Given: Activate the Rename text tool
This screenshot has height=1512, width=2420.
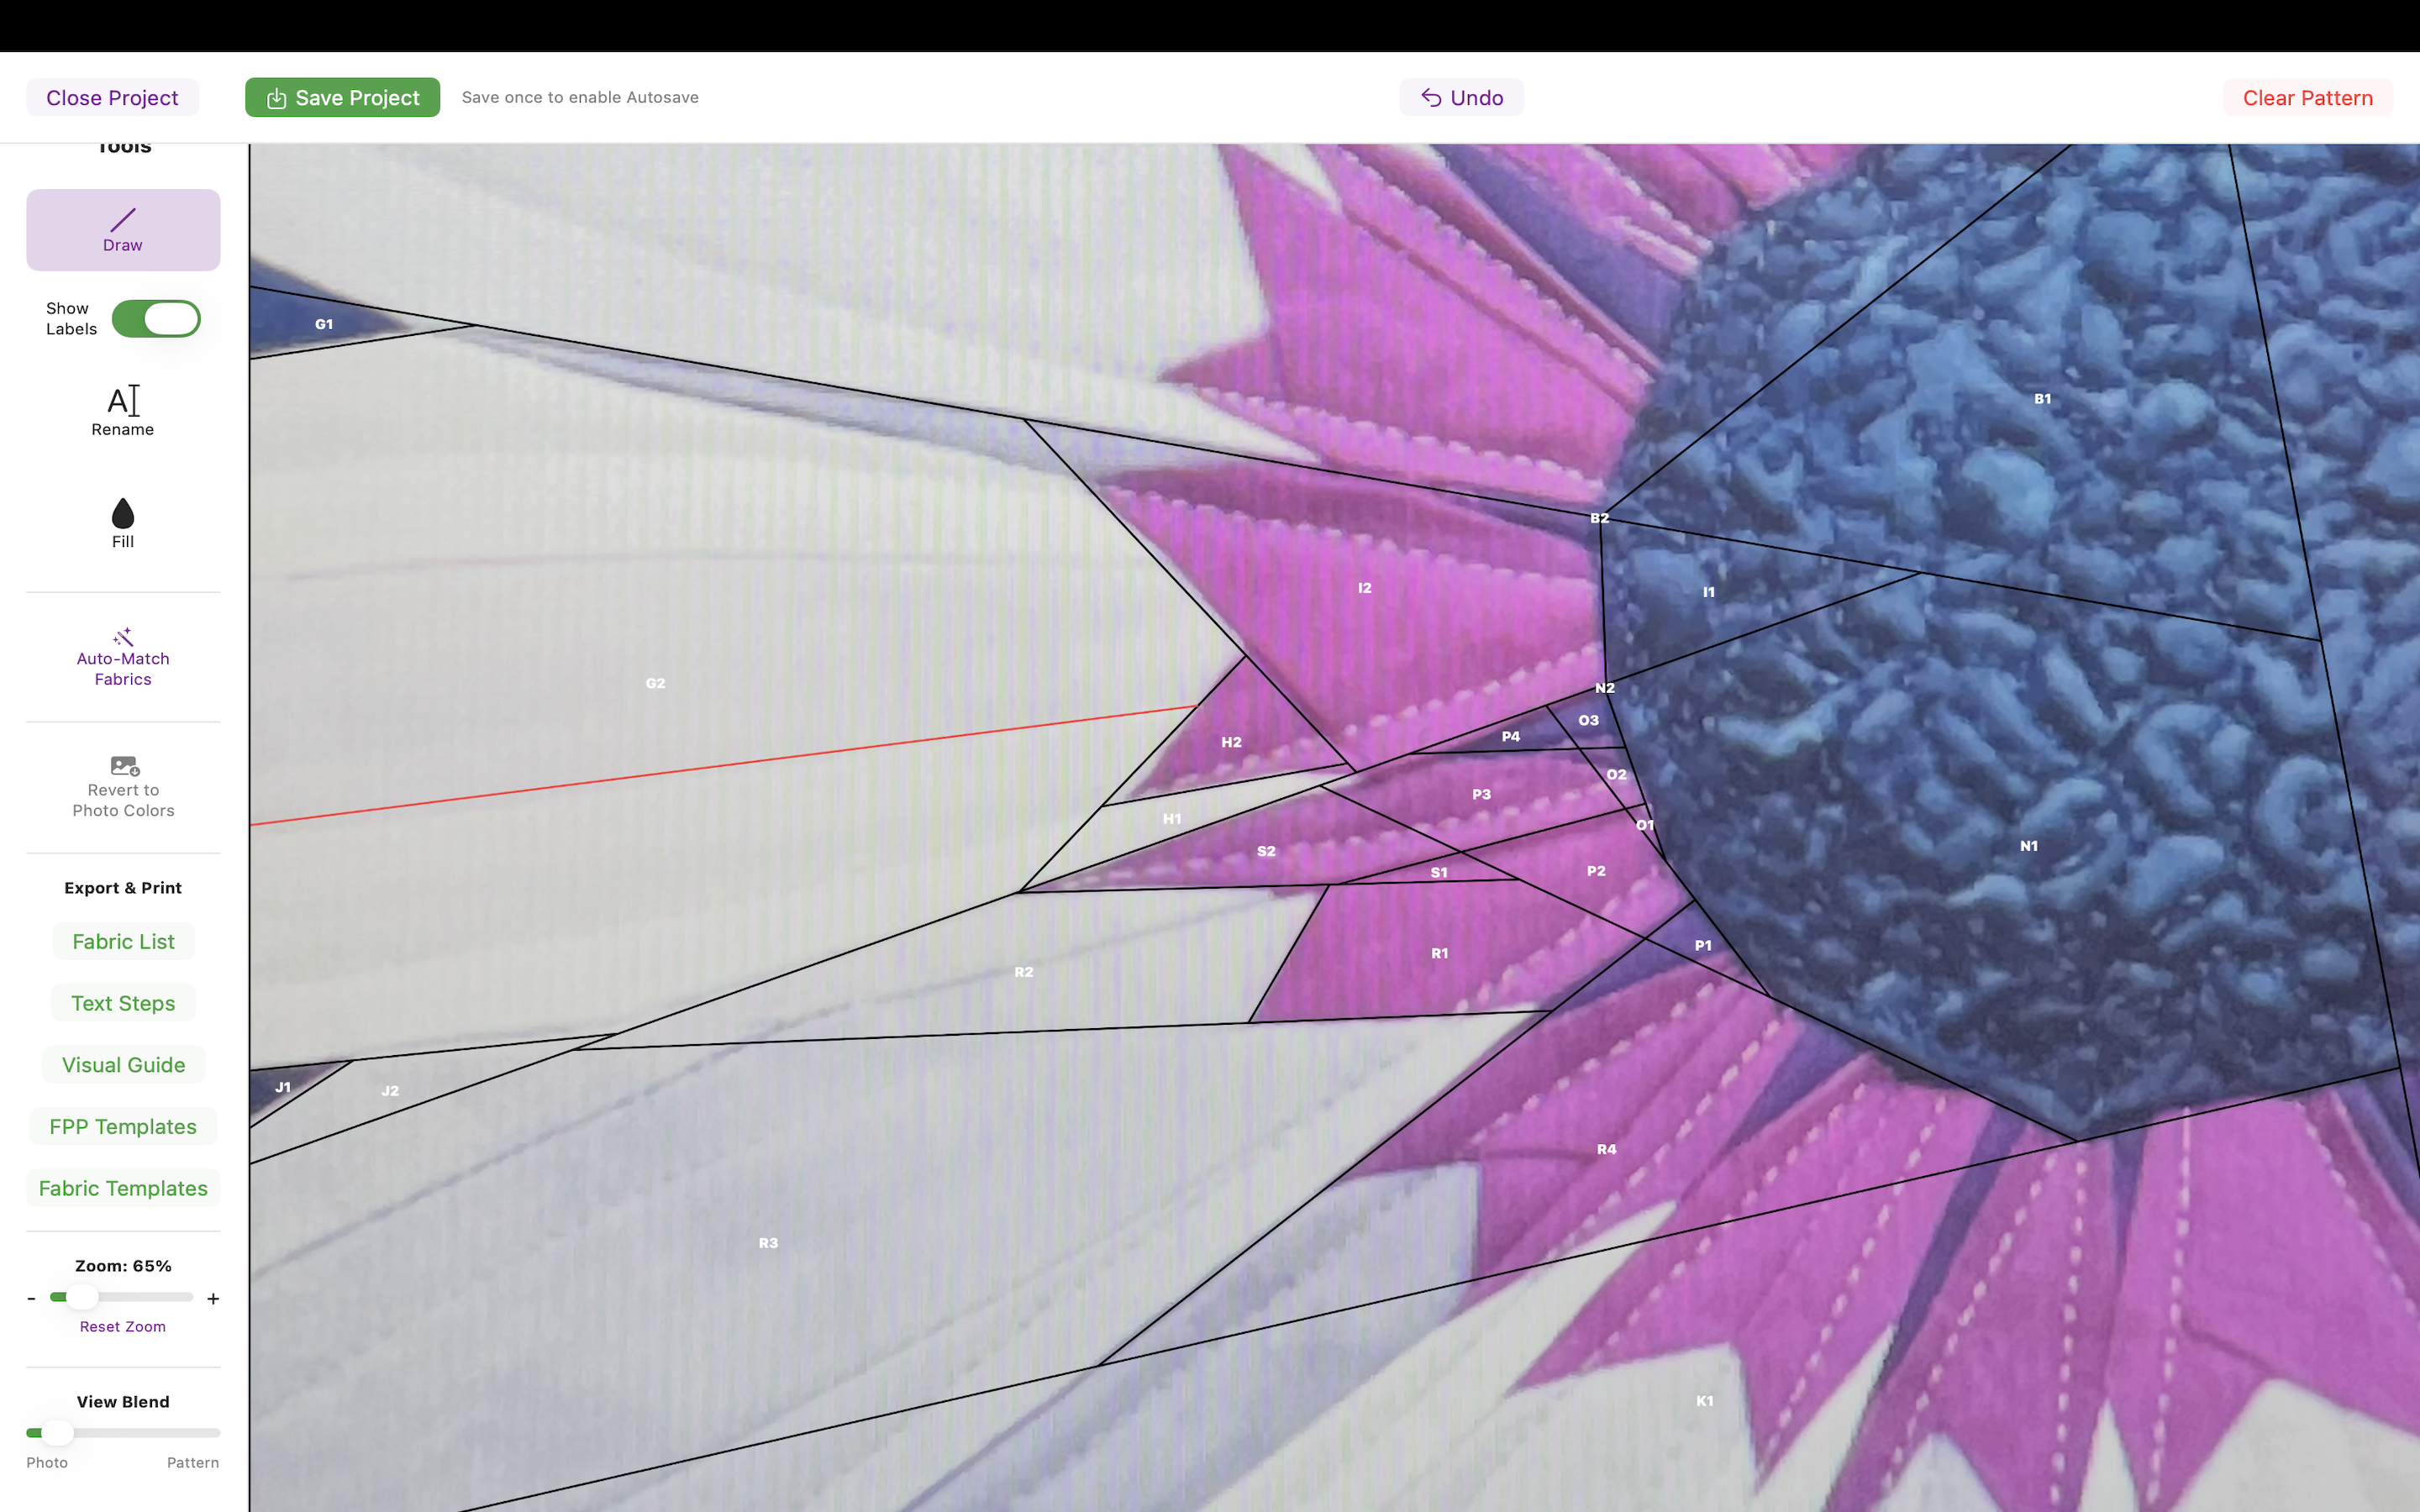Looking at the screenshot, I should [123, 411].
